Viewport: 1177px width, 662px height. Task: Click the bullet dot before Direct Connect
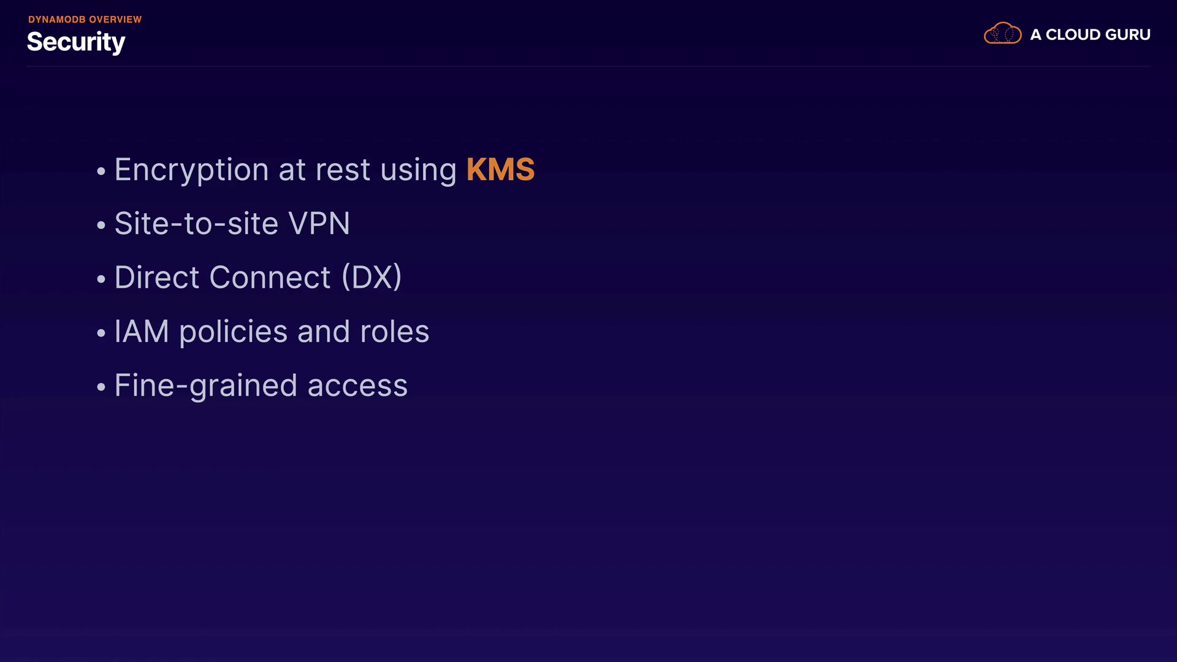pyautogui.click(x=101, y=280)
